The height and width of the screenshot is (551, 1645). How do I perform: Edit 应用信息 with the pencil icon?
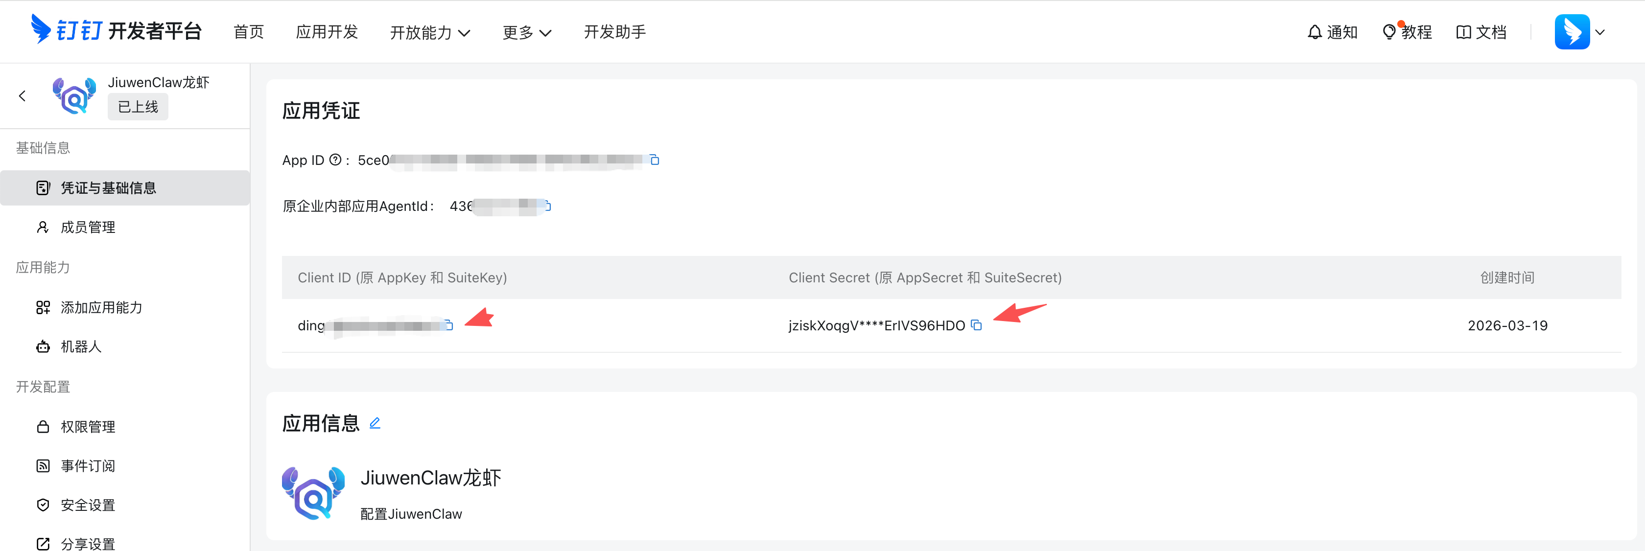pyautogui.click(x=375, y=423)
